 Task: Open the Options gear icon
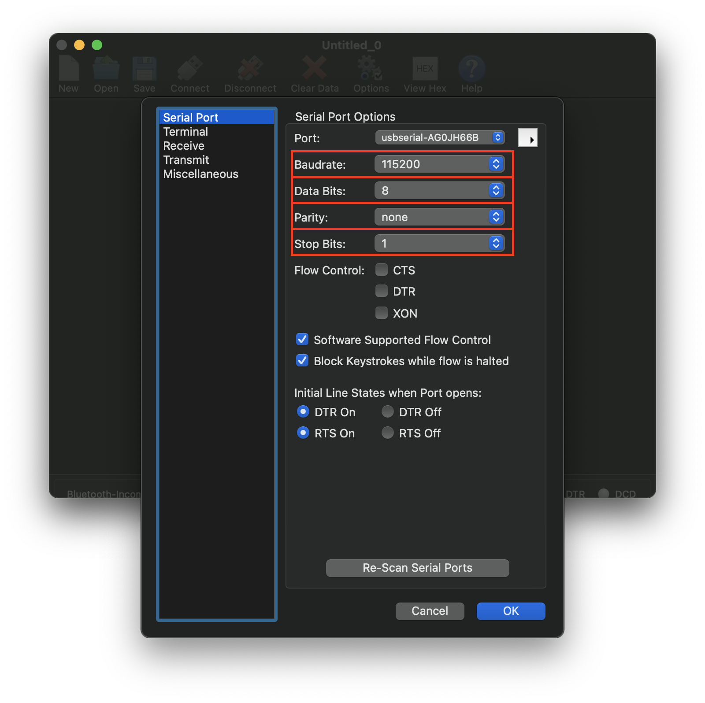tap(371, 69)
